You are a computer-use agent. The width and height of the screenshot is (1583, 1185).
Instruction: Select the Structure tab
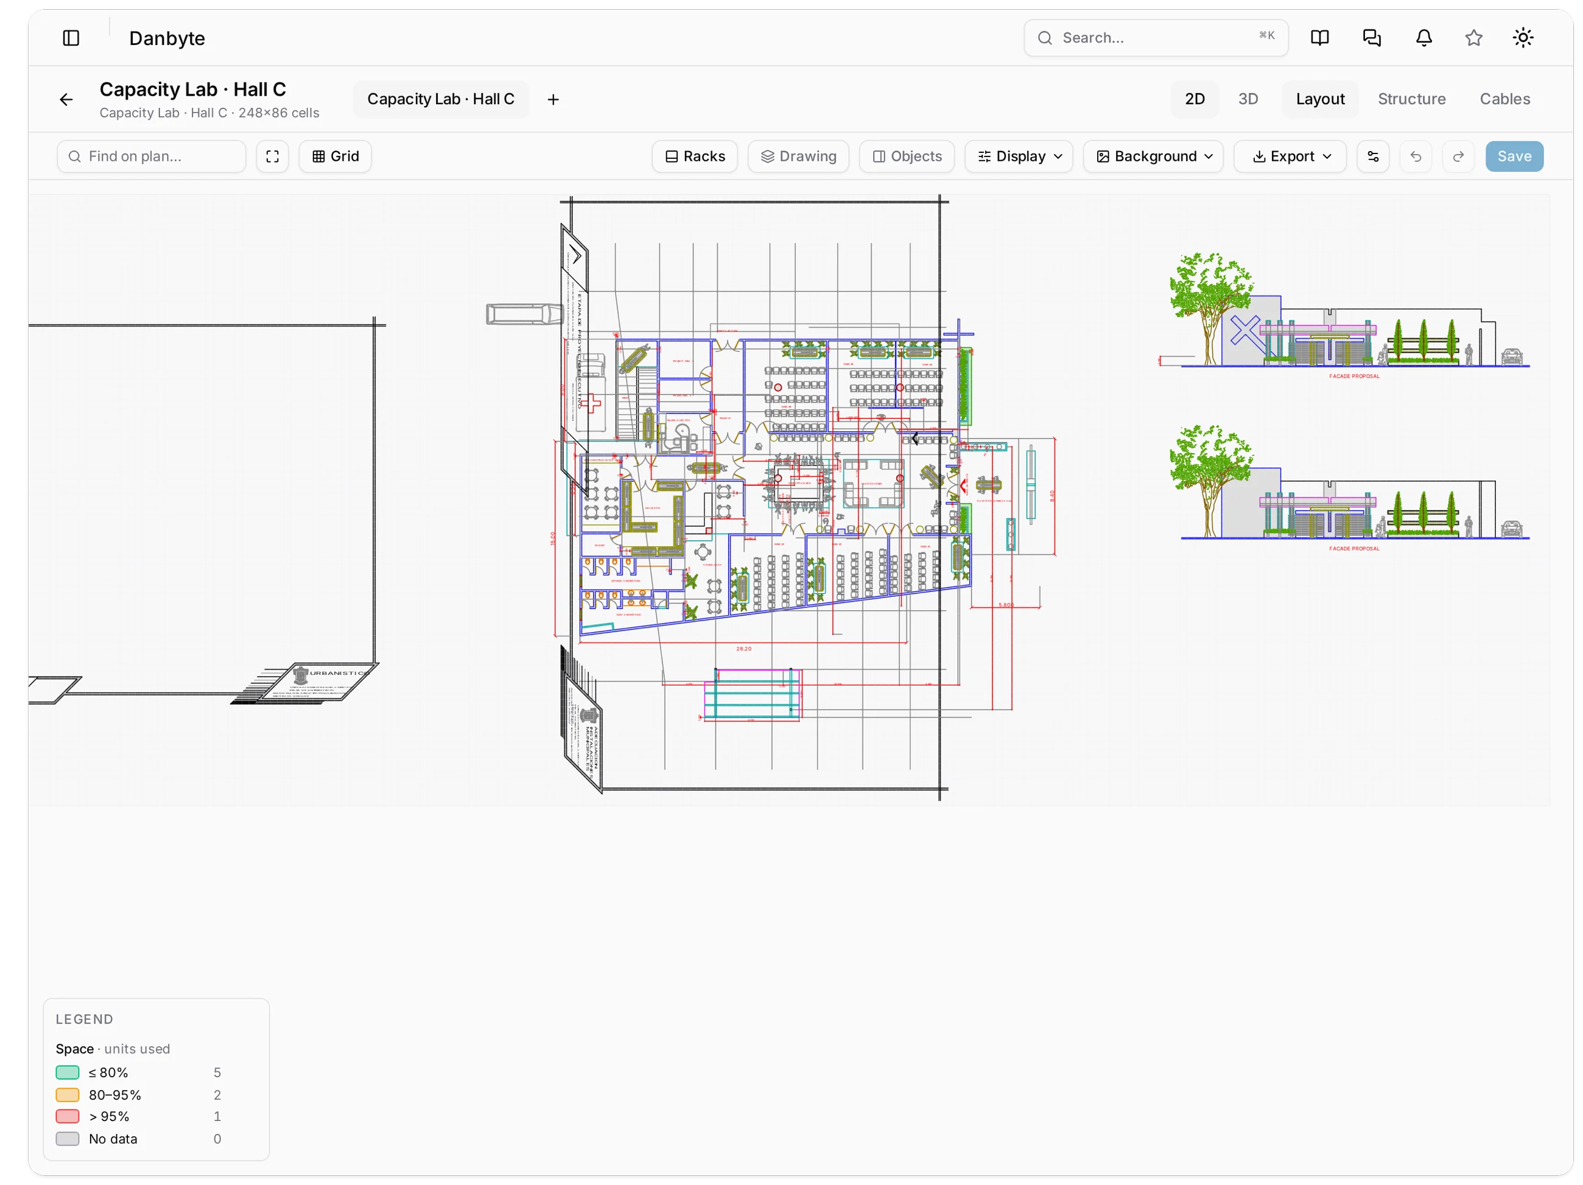(1411, 99)
